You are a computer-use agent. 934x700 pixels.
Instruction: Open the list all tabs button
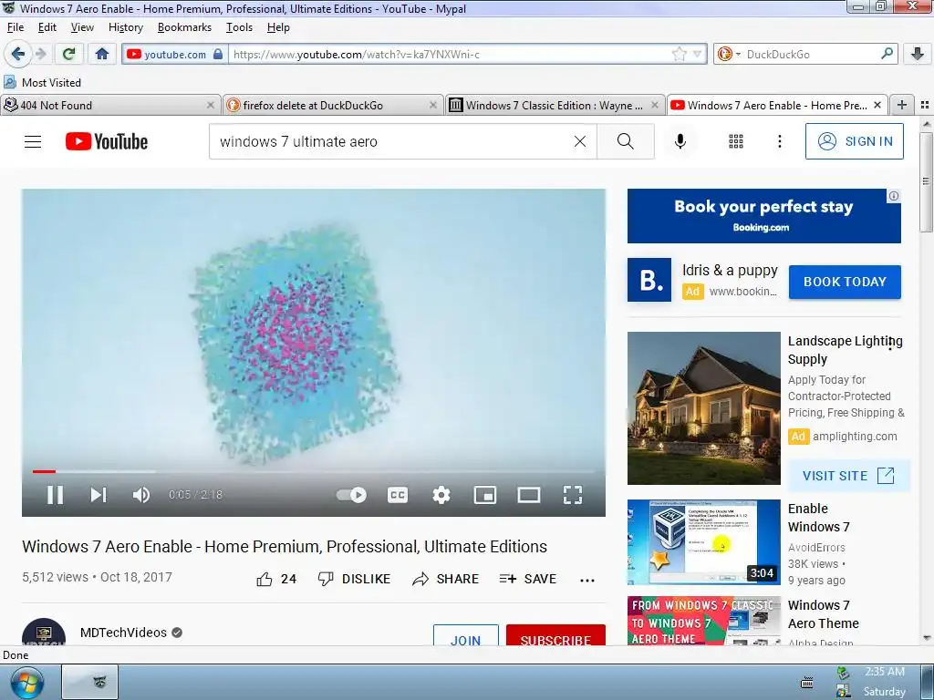(925, 106)
